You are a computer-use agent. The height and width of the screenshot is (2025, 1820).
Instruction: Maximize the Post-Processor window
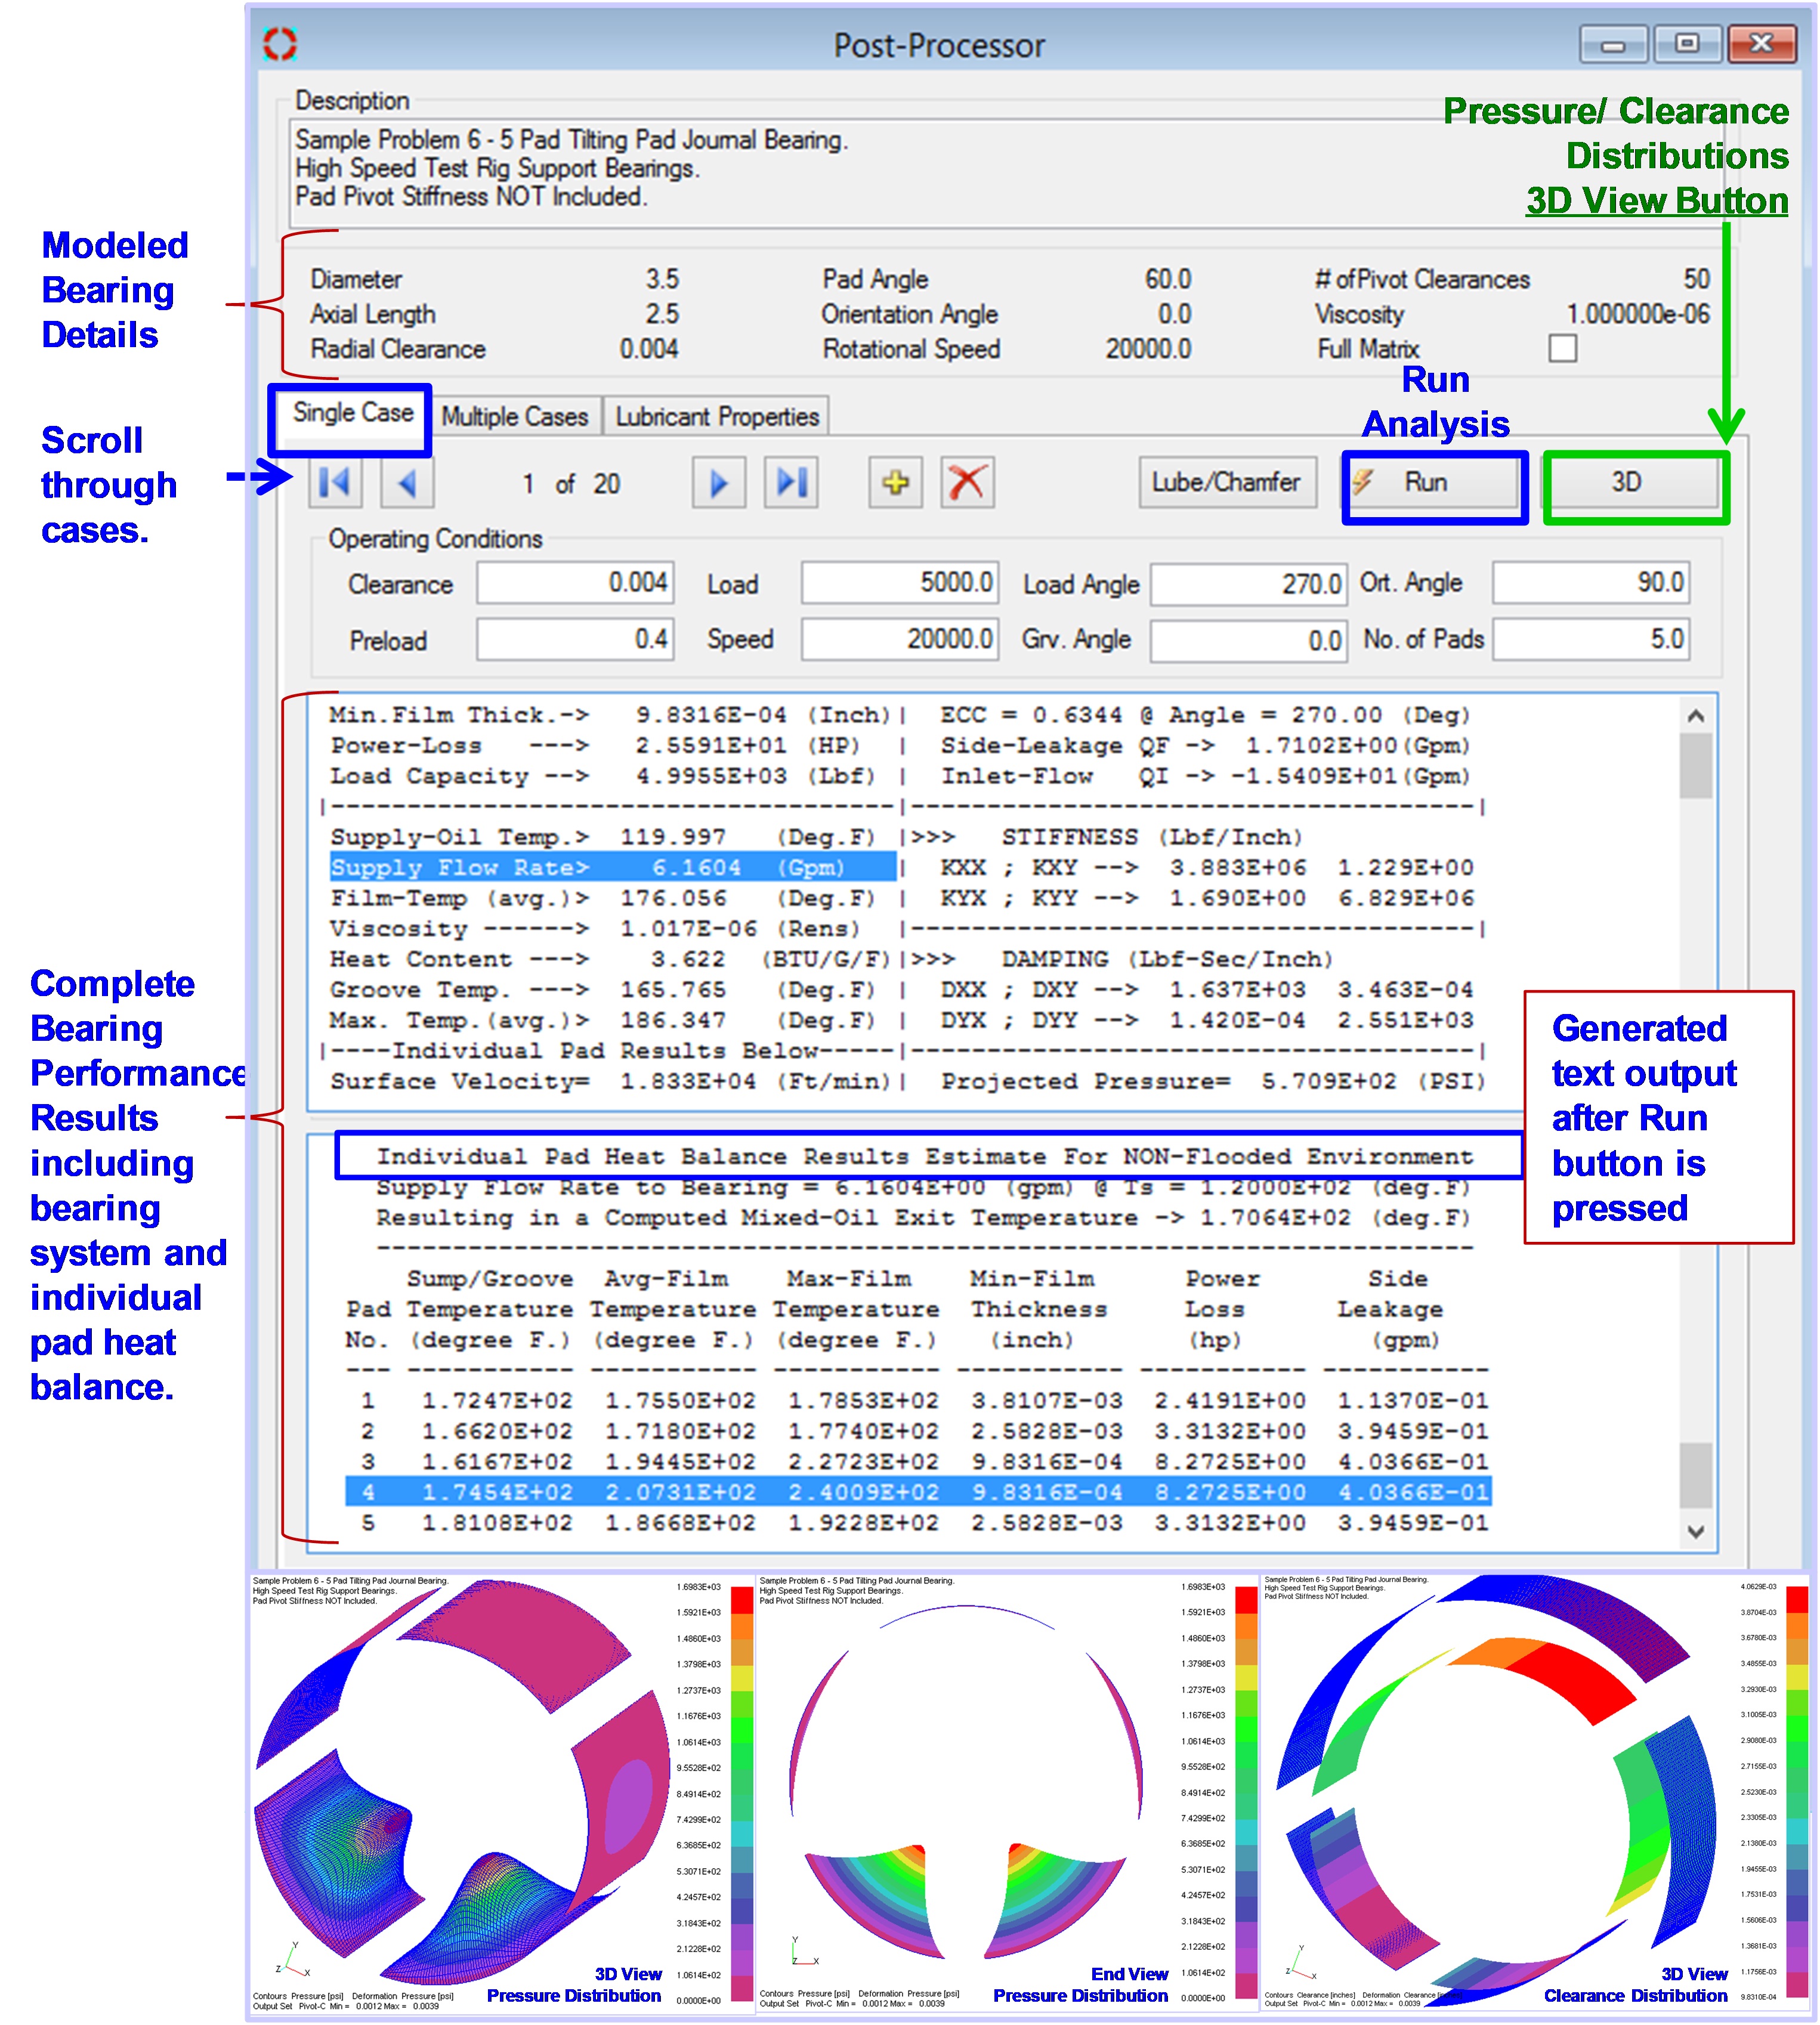click(x=1686, y=45)
